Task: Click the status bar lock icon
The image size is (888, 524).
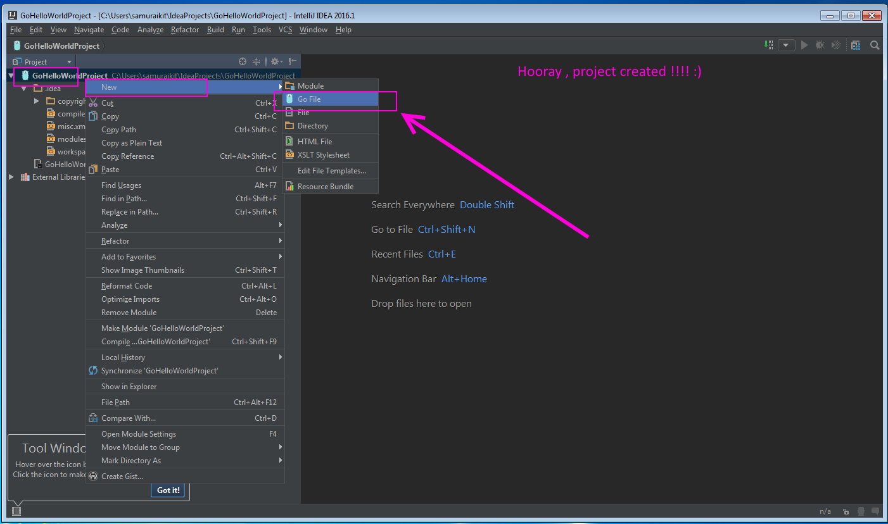Action: (846, 511)
